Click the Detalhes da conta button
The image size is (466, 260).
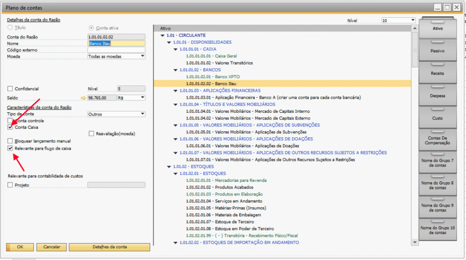[109, 247]
